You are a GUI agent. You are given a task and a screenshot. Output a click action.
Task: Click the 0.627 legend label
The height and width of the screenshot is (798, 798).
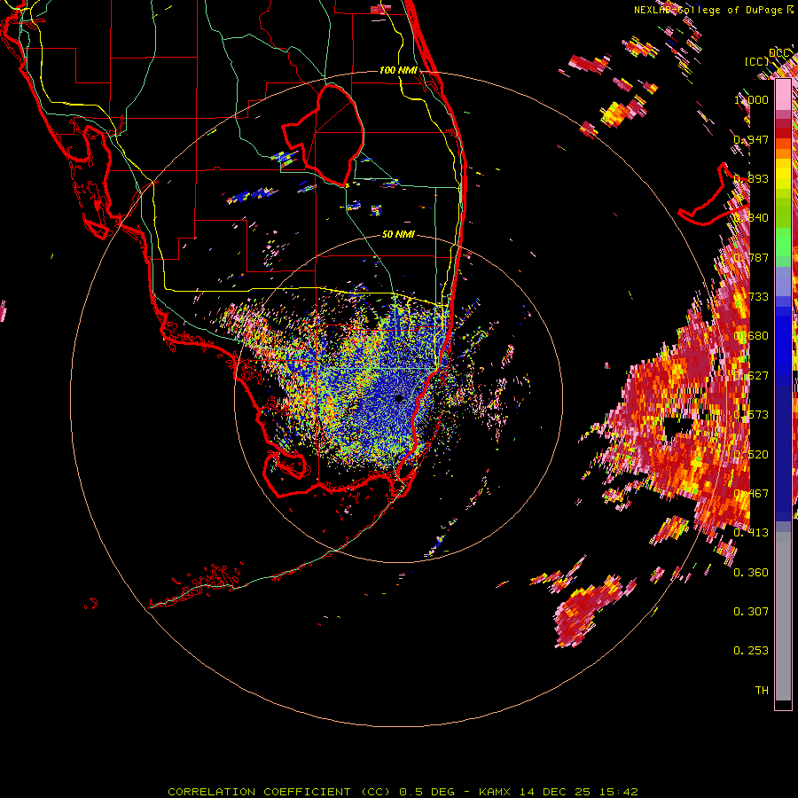pos(751,376)
